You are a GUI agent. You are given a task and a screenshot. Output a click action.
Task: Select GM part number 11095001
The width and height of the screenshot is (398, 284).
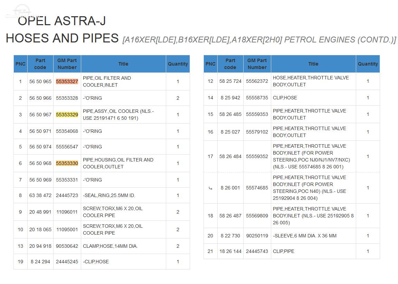click(67, 229)
